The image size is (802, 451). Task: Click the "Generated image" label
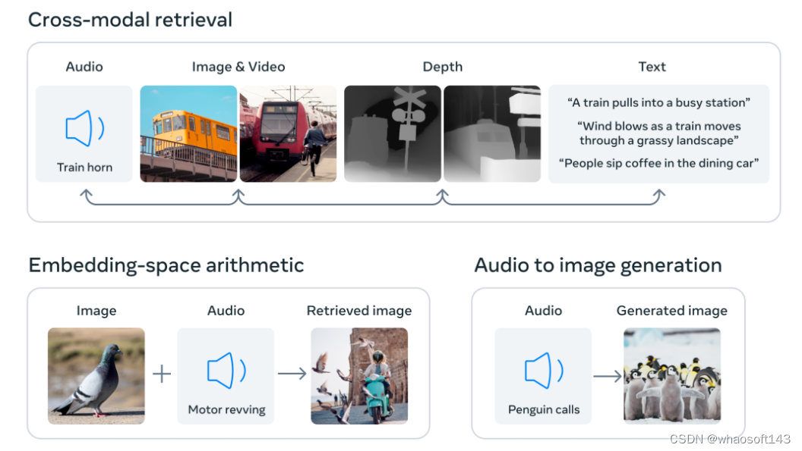coord(672,311)
